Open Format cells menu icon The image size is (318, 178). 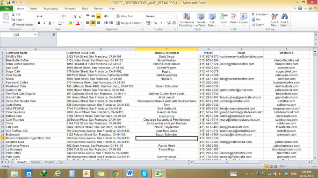pos(243,17)
